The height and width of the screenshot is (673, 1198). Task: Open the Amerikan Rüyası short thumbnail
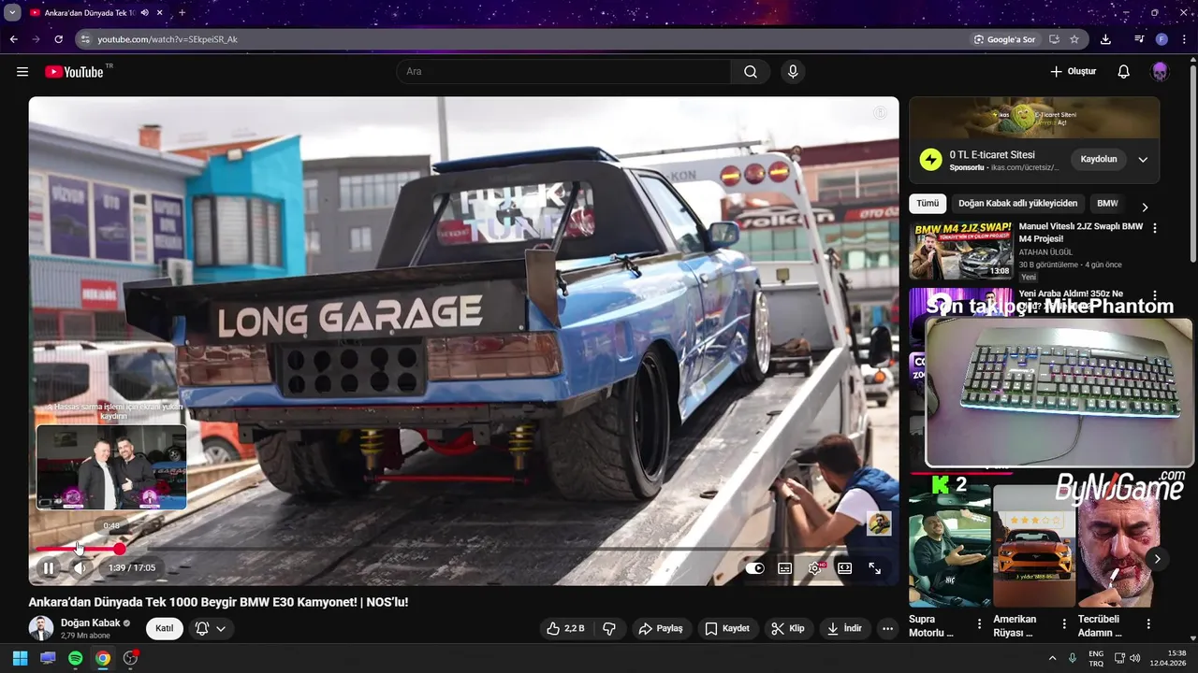(x=1033, y=546)
